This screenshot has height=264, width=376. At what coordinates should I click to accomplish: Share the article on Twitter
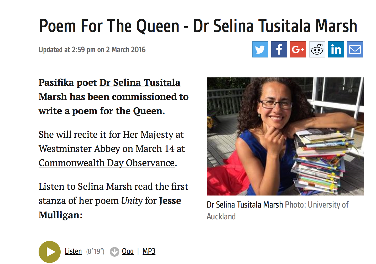point(260,49)
